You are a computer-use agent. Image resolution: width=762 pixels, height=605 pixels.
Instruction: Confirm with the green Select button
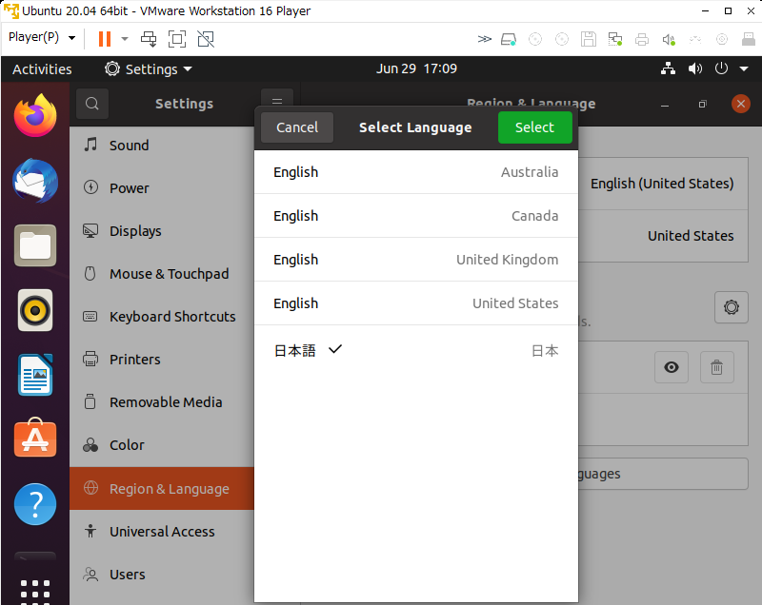pyautogui.click(x=534, y=127)
